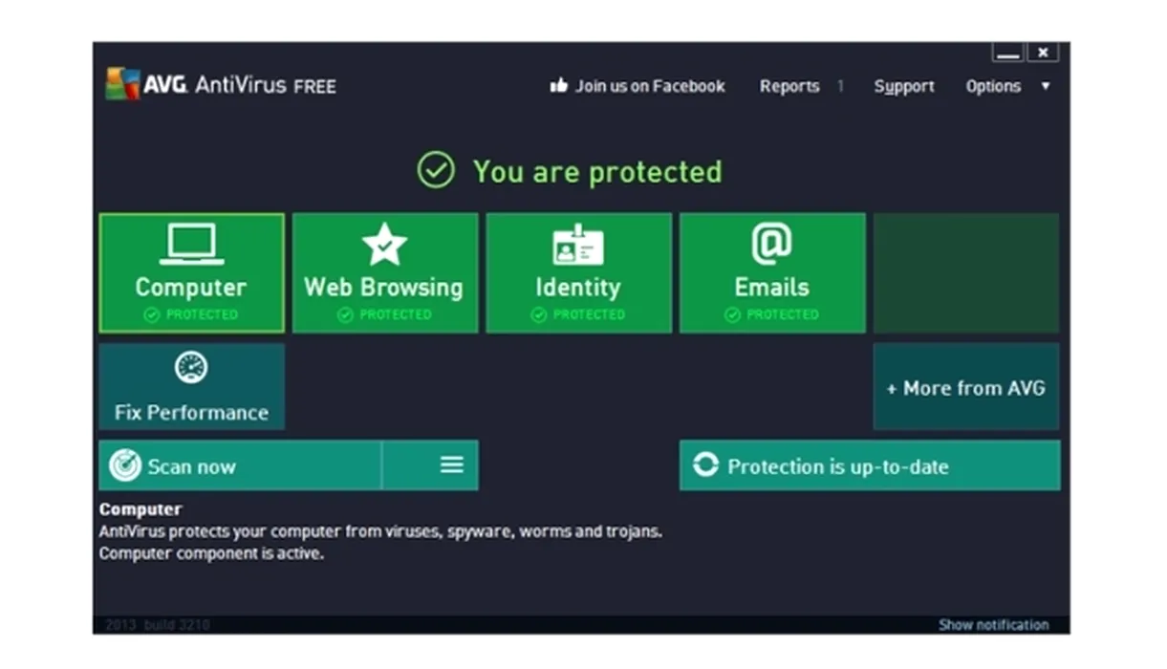The image size is (1167, 669).
Task: Expand the Options dropdown arrow
Action: [1045, 86]
